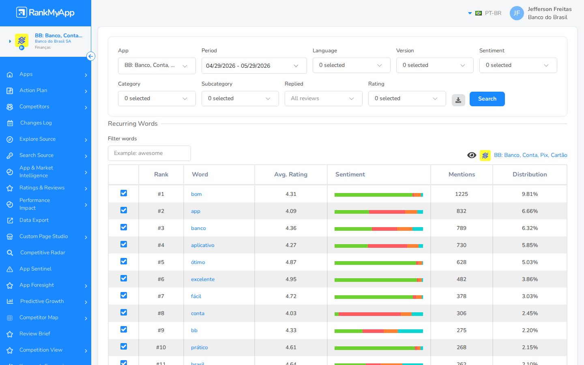Image resolution: width=584 pixels, height=365 pixels.
Task: Uncheck the checkbox for word ótimo
Action: [124, 261]
